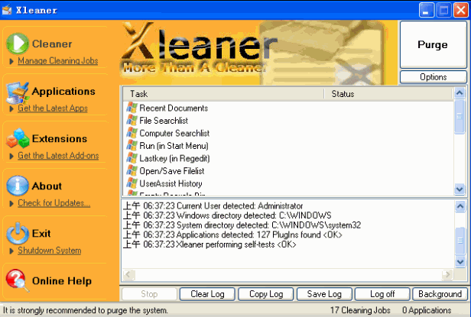This screenshot has width=471, height=317.
Task: Open the Online Help question mark icon
Action: [x=18, y=280]
